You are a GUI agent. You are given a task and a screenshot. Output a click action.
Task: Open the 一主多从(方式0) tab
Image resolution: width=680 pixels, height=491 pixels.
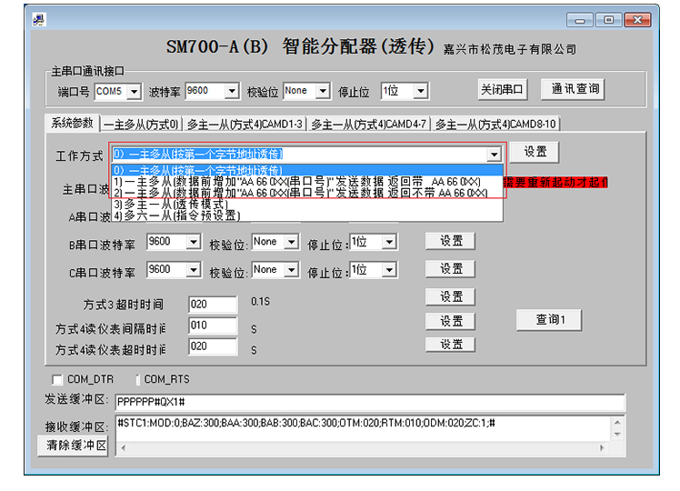point(141,125)
